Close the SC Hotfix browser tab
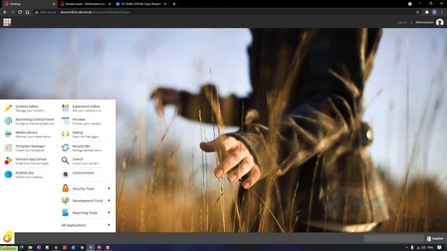The width and height of the screenshot is (447, 251). pos(165,4)
